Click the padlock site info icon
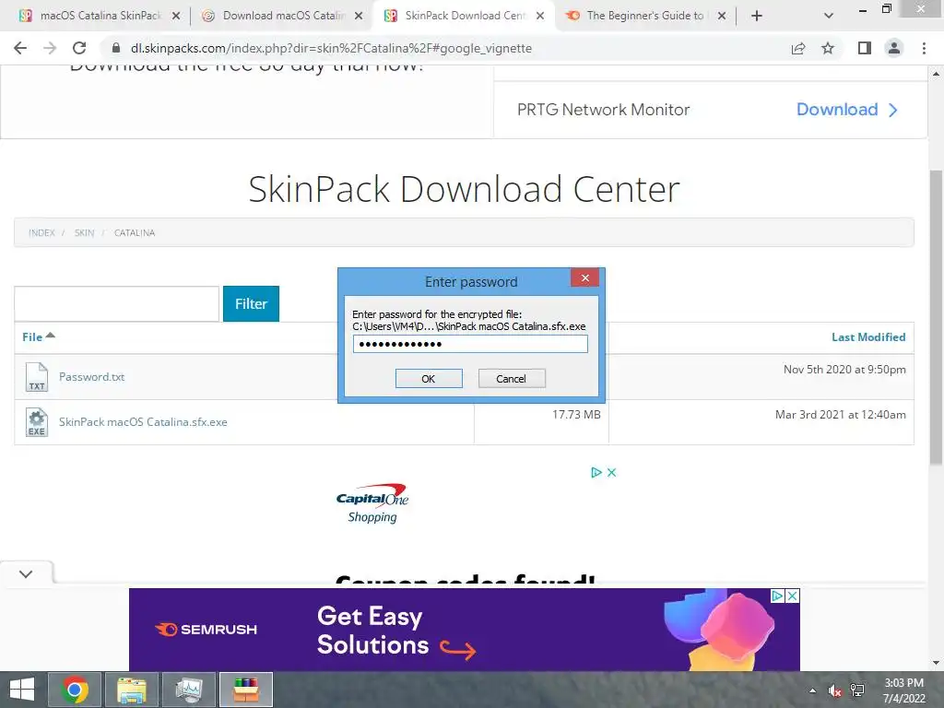Image resolution: width=944 pixels, height=708 pixels. point(116,48)
